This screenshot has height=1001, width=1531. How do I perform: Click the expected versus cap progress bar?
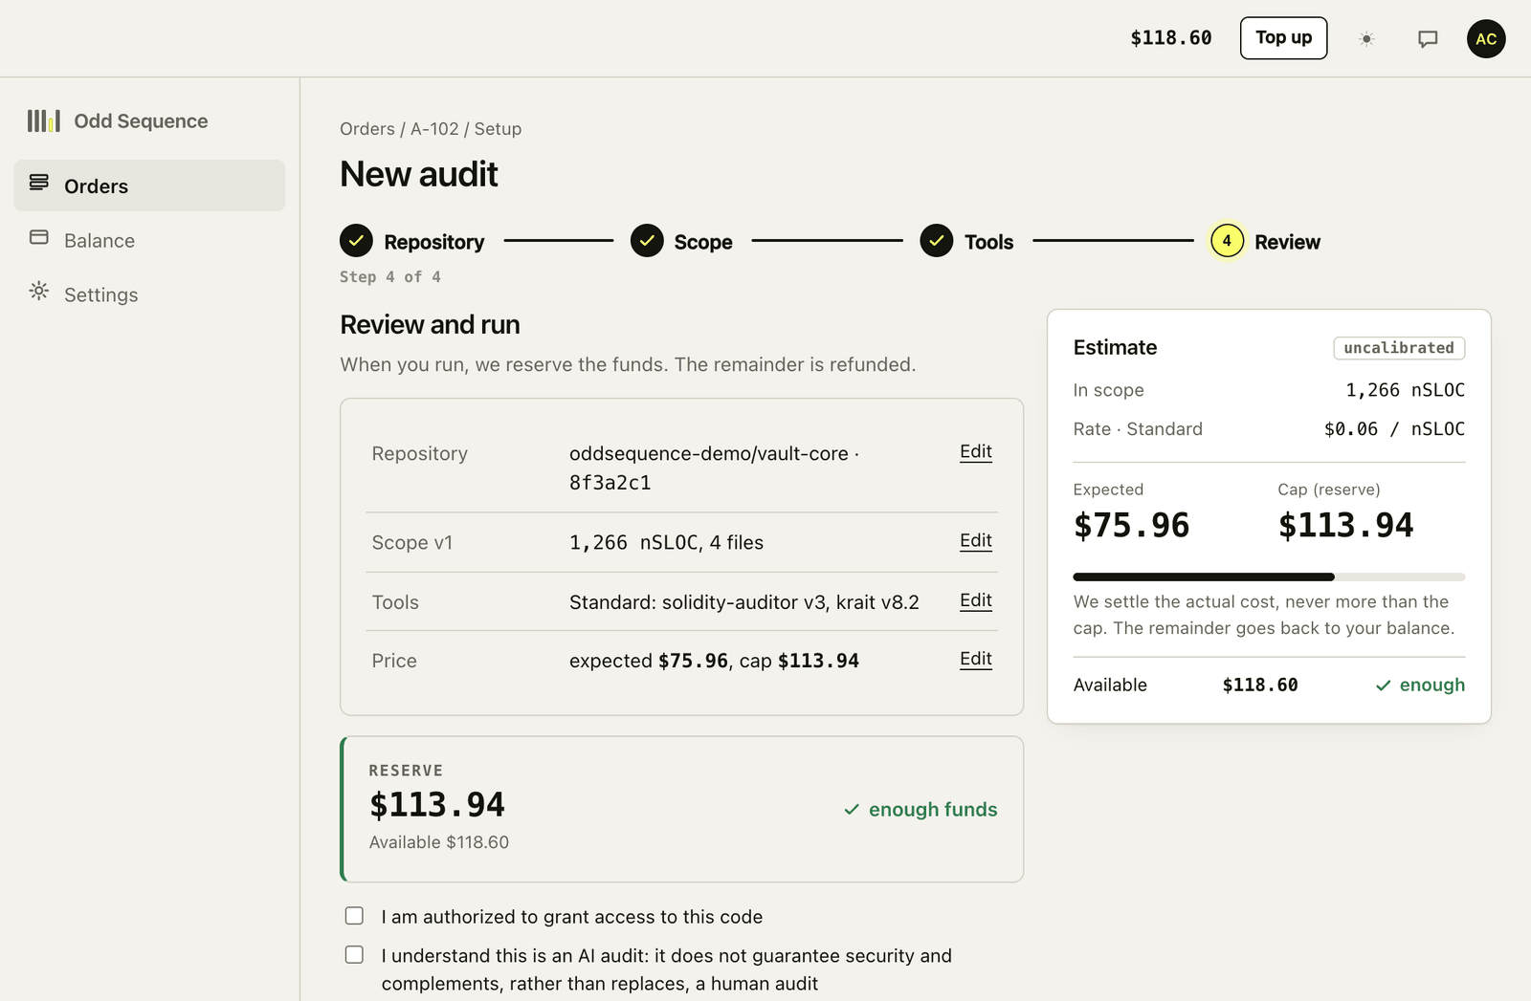[1269, 577]
